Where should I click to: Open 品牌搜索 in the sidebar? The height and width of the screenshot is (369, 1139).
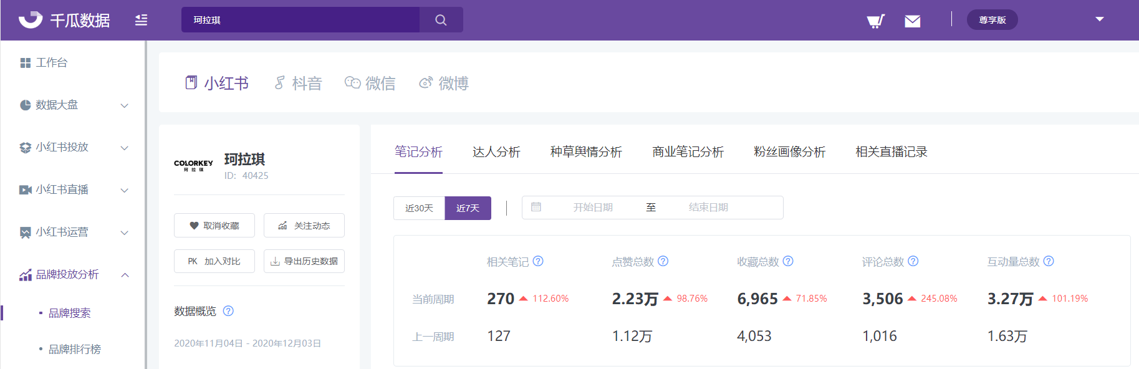pos(70,314)
